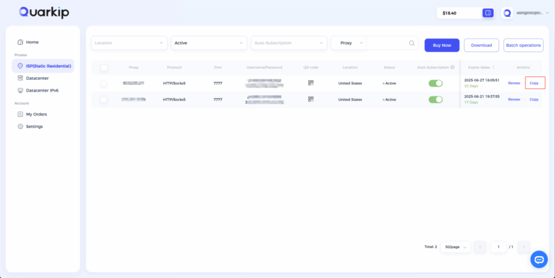The image size is (555, 278).
Task: Check the select-all header checkbox
Action: click(104, 68)
